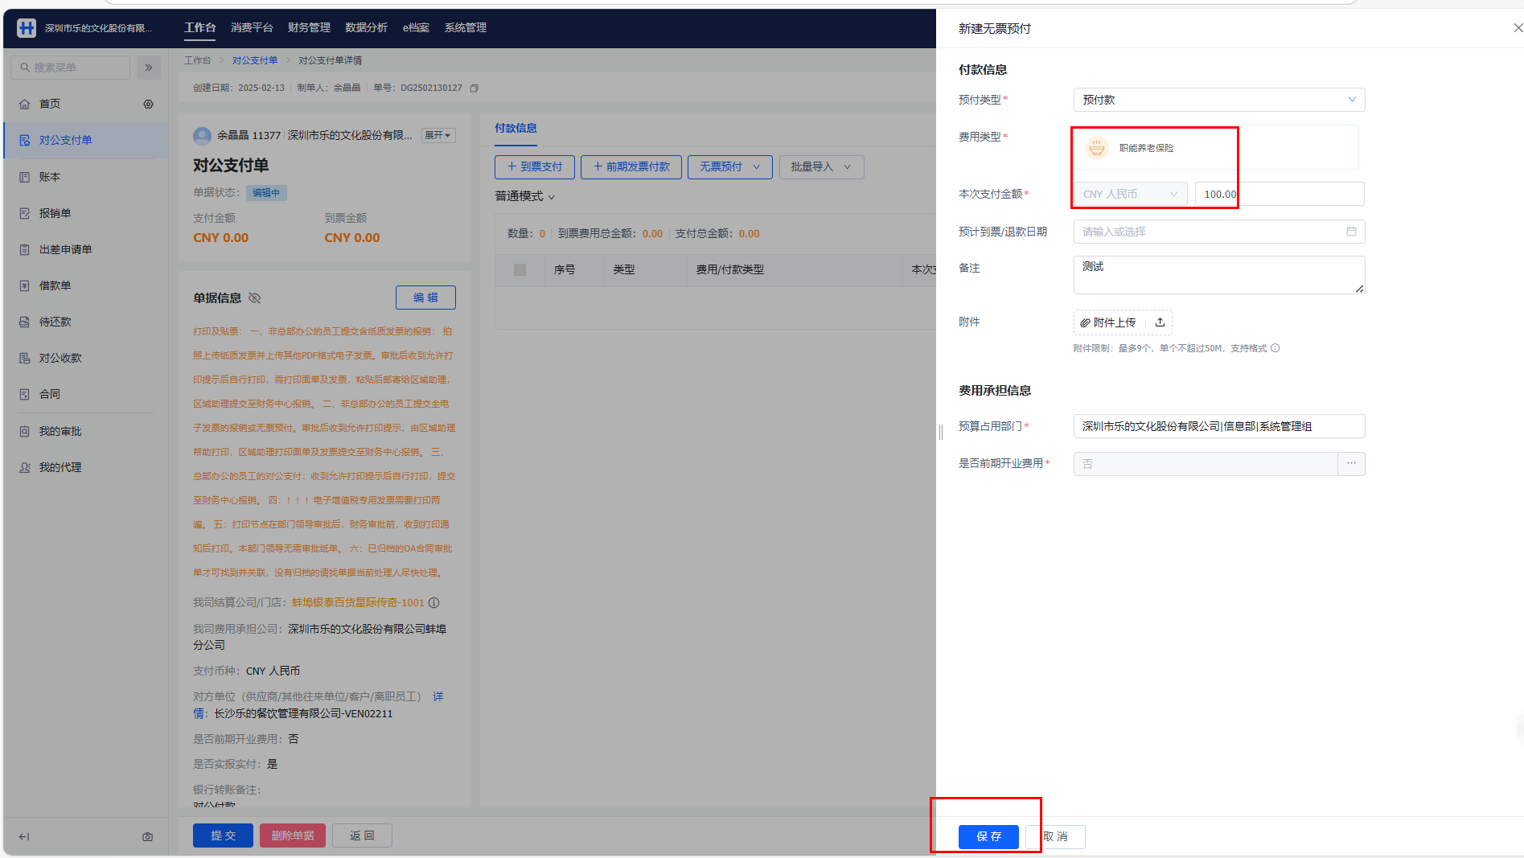Click info icon after 支持格式

pyautogui.click(x=1275, y=348)
